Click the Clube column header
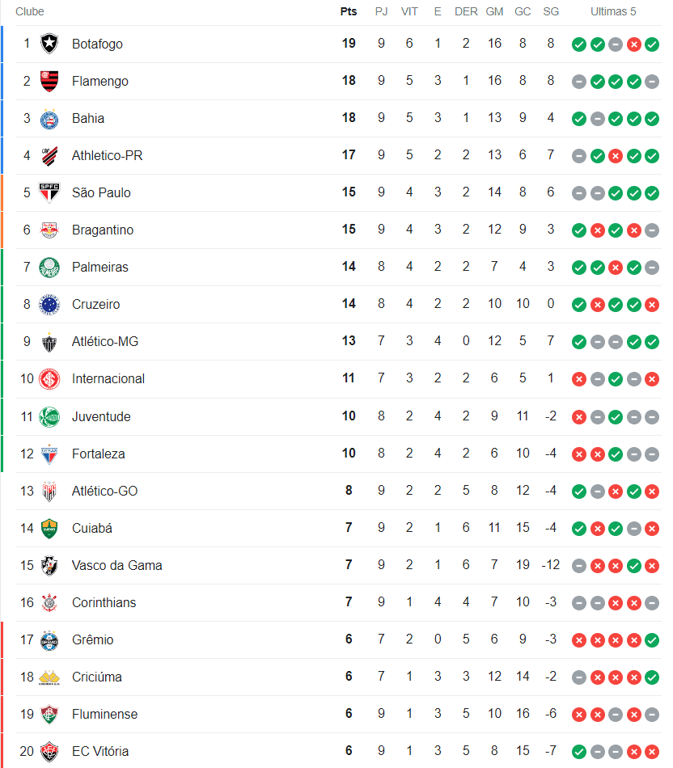Image resolution: width=673 pixels, height=768 pixels. pyautogui.click(x=29, y=11)
